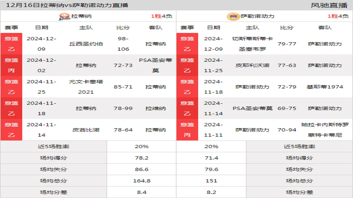The image size is (353, 198).
Task: Click the 98-106 score cell
Action: (x=123, y=44)
